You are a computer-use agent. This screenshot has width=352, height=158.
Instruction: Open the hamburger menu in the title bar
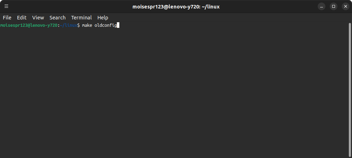point(6,6)
